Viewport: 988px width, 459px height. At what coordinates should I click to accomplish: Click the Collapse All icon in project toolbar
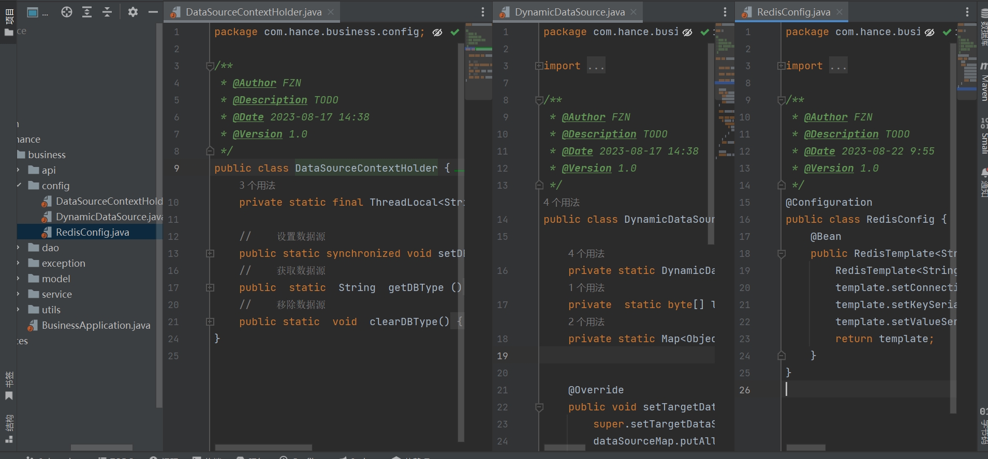(107, 12)
